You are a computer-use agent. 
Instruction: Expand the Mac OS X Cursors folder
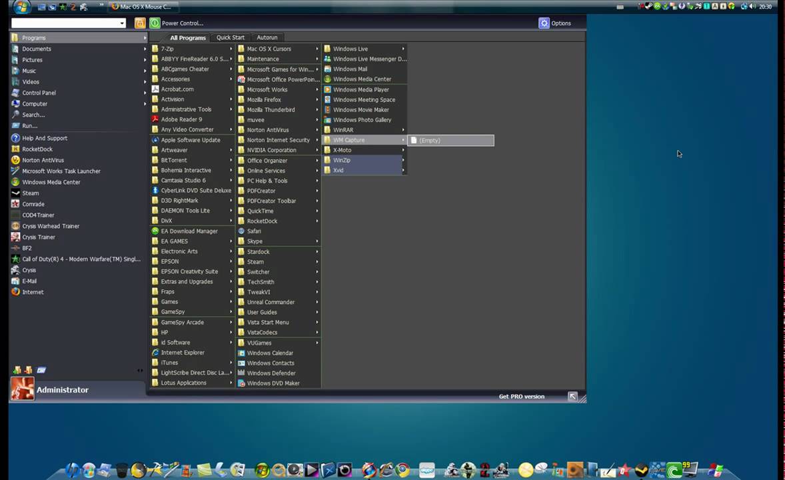pos(279,49)
